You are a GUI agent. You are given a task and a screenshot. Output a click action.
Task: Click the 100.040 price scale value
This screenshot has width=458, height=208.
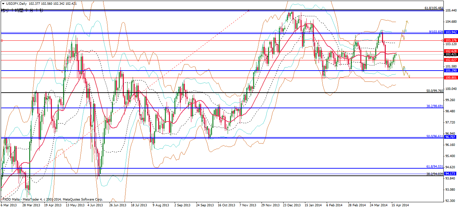coord(451,89)
